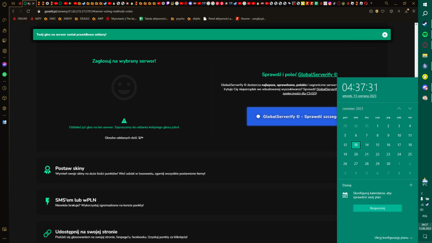This screenshot has width=432, height=243.
Task: Expand hidden system tray icons chevron
Action: 422,193
